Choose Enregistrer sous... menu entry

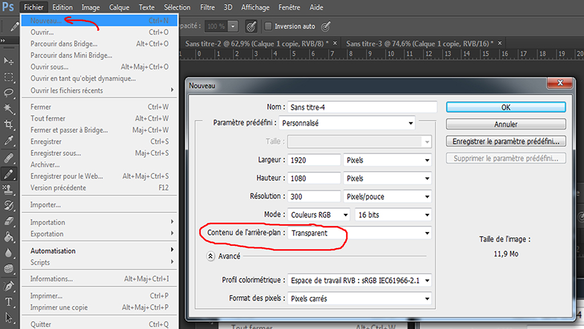(99, 153)
